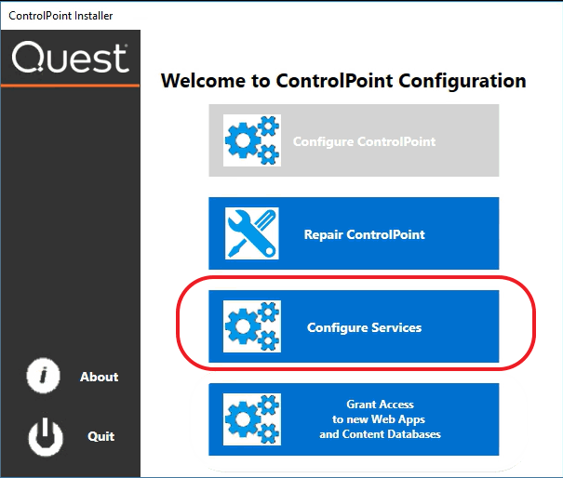
Task: Click the orange divider line under Quest logo
Action: click(x=70, y=86)
